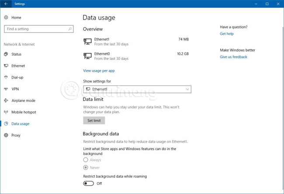Select the Always radio button

86,160
